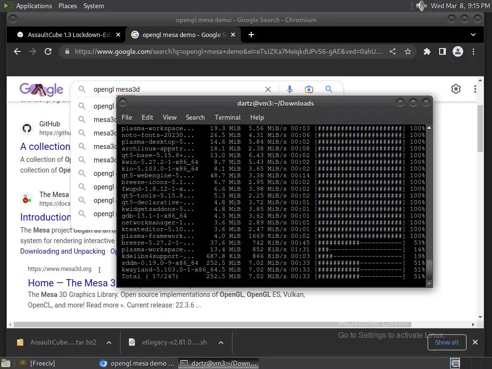Click terminal scrollbar up arrow
Screen dimensions: 492x369
click(x=429, y=128)
